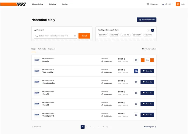188x134 pixels.
Task: Click the orange Hľadať button
Action: click(84, 36)
